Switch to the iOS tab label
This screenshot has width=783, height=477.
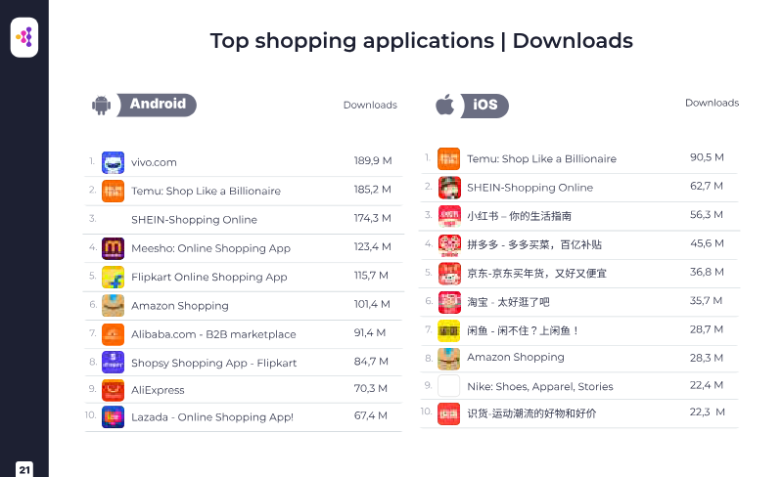pos(485,106)
